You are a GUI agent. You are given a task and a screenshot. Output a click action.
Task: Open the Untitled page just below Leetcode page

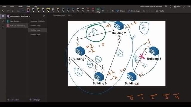tap(38, 26)
